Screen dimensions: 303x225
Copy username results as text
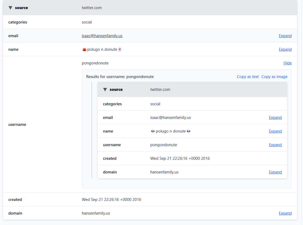(x=248, y=77)
